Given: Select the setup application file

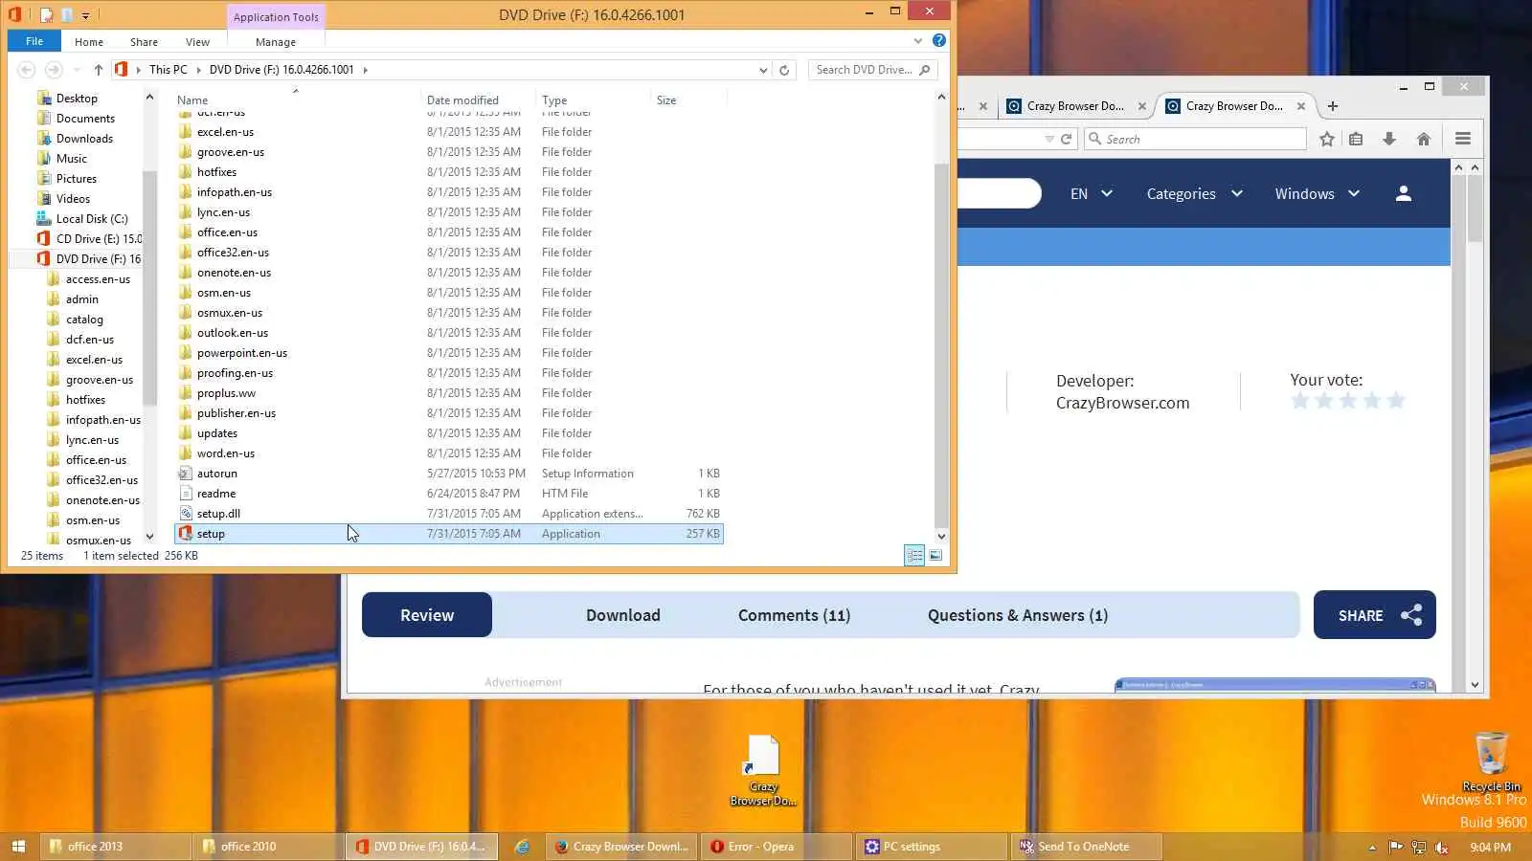Looking at the screenshot, I should point(449,534).
